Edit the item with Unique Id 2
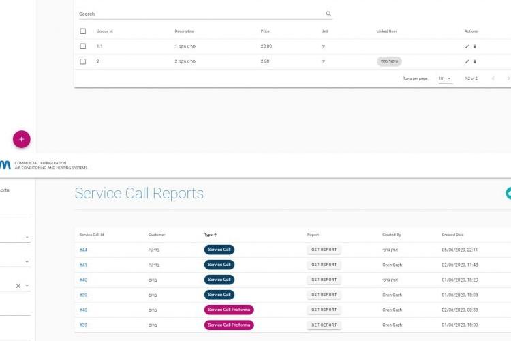This screenshot has width=511, height=341. pos(467,61)
